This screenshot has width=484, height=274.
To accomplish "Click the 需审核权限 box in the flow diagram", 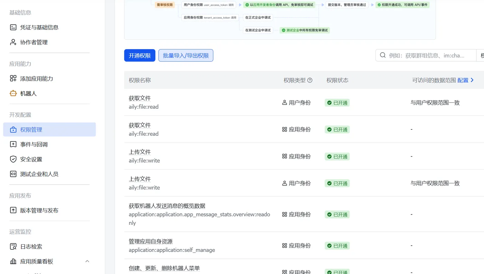I will tap(165, 5).
